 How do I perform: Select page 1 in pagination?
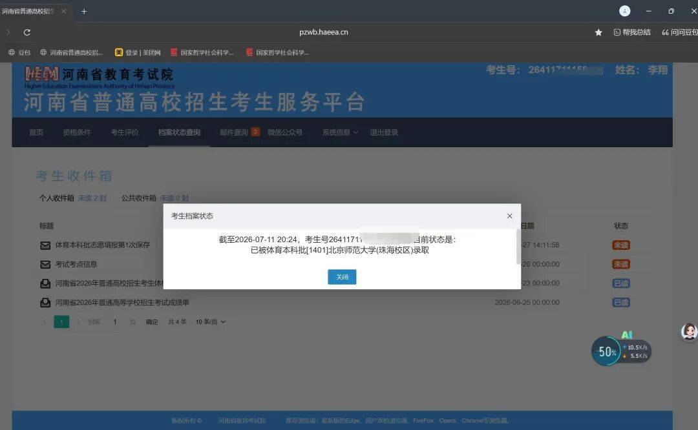pos(61,322)
